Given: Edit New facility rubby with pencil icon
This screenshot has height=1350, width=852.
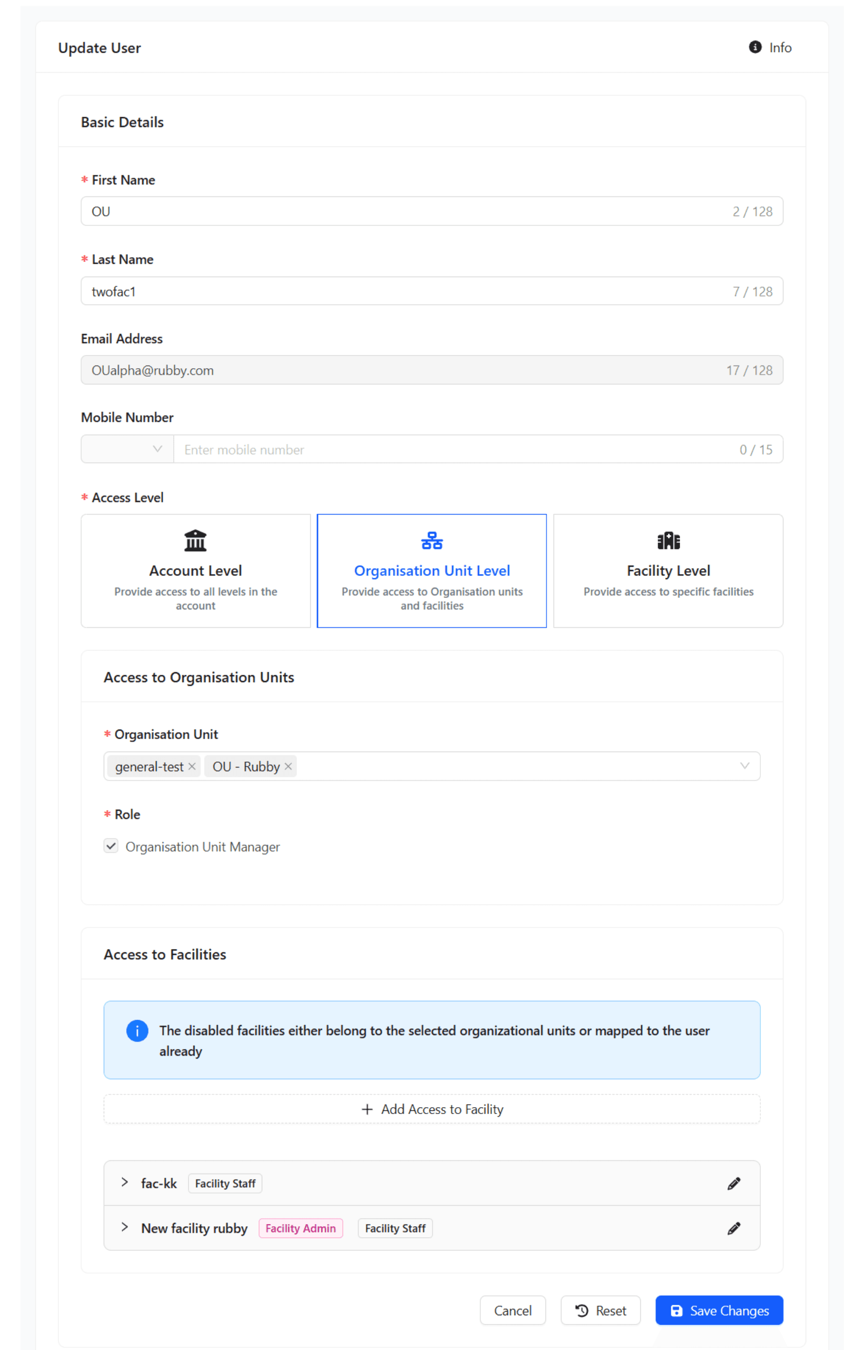Looking at the screenshot, I should coord(733,1228).
